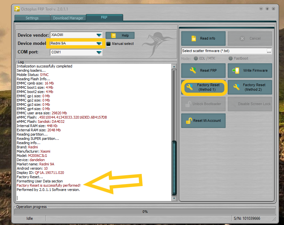Click the Factory Reset Method 2 wrench icon
284x225 pixels.
click(237, 87)
